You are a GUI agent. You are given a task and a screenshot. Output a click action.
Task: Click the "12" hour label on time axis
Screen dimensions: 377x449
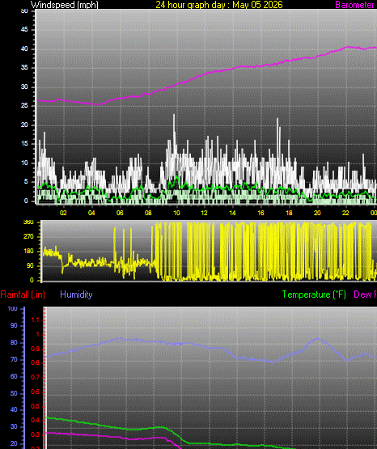pyautogui.click(x=204, y=213)
